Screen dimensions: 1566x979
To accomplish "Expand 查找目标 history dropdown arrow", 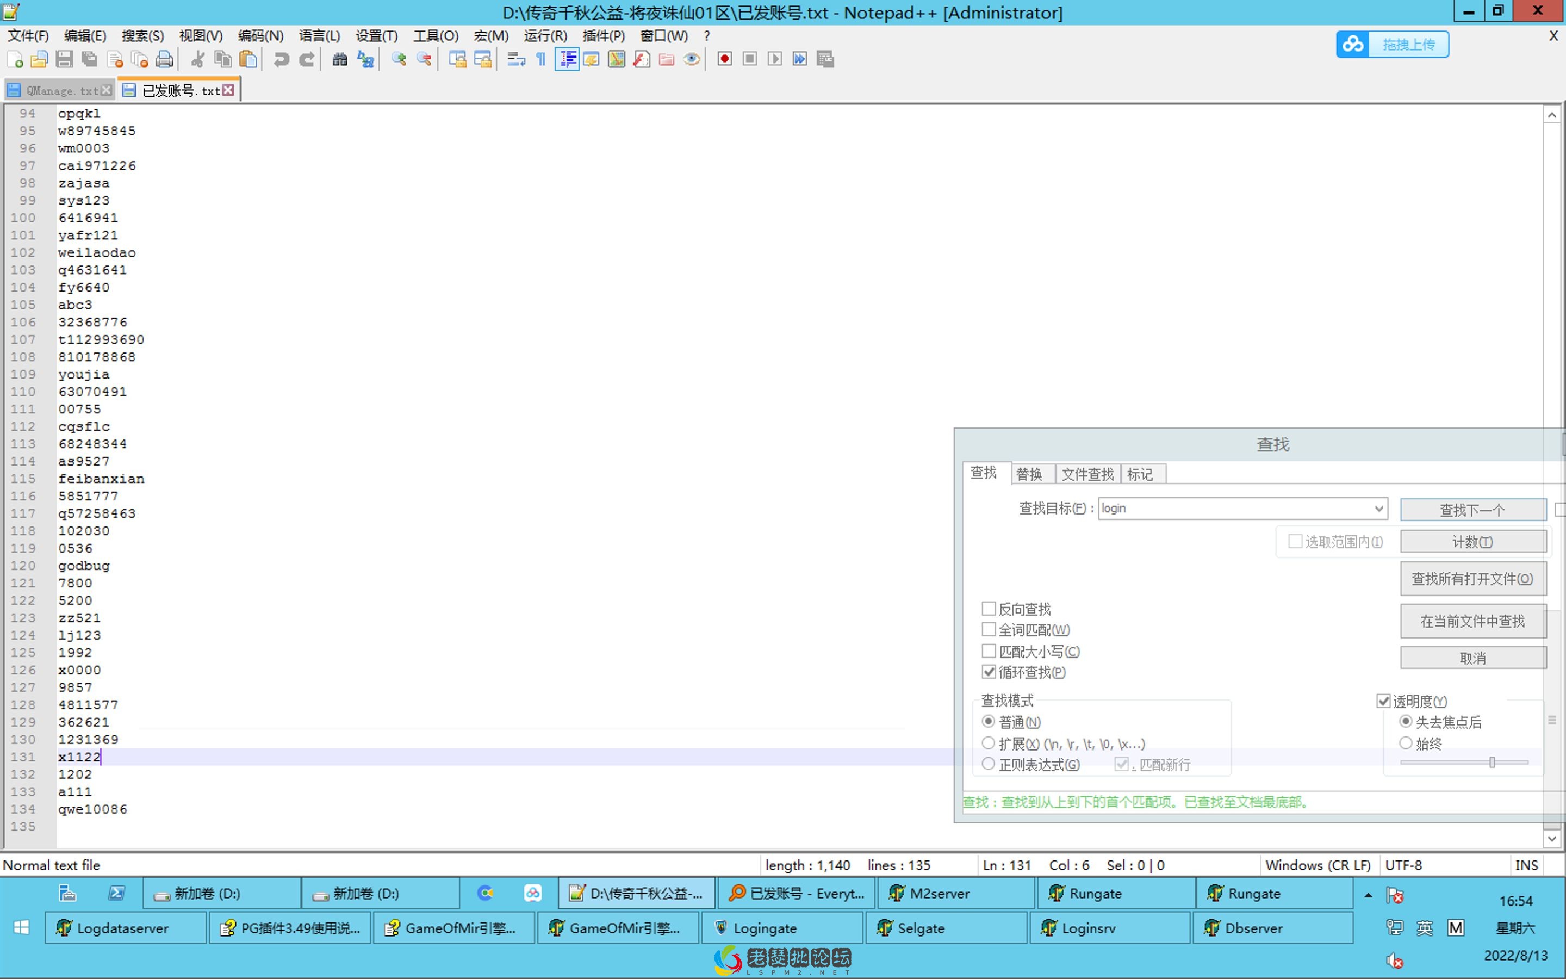I will 1379,509.
